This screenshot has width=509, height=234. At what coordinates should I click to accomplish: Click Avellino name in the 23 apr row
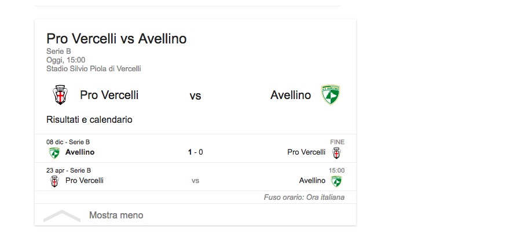pyautogui.click(x=313, y=181)
